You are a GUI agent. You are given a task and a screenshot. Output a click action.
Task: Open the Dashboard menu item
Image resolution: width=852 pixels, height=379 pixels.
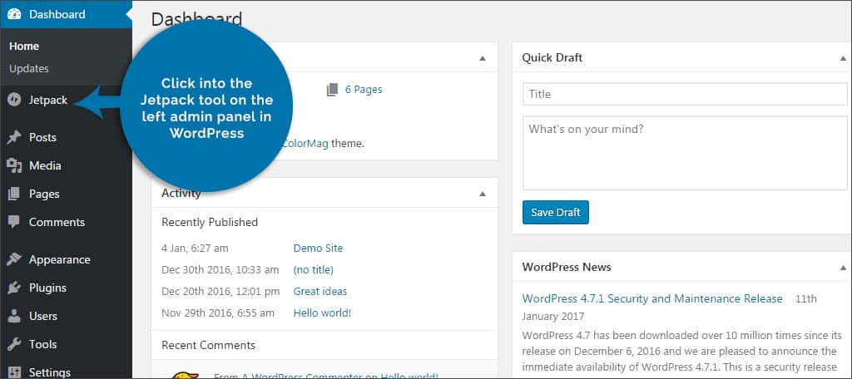[66, 14]
